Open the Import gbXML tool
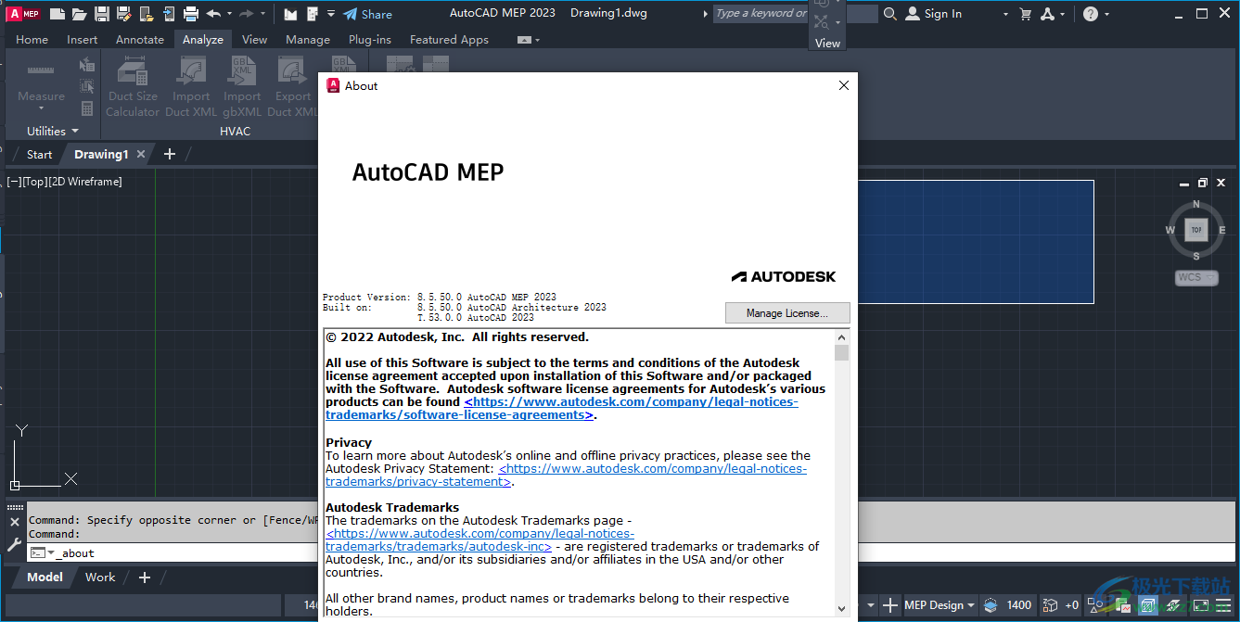 pyautogui.click(x=241, y=83)
